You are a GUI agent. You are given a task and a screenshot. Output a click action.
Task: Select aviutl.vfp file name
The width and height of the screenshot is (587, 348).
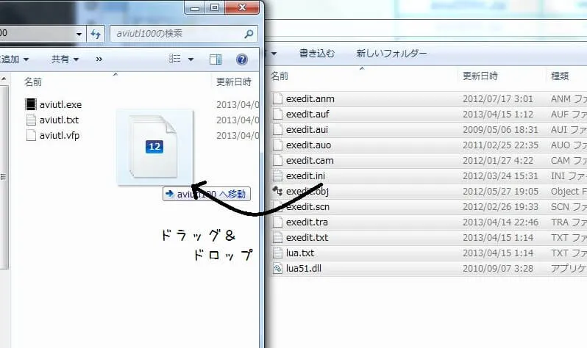point(60,135)
